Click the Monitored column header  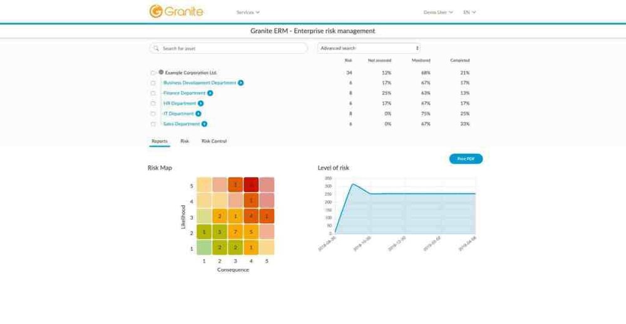[421, 61]
